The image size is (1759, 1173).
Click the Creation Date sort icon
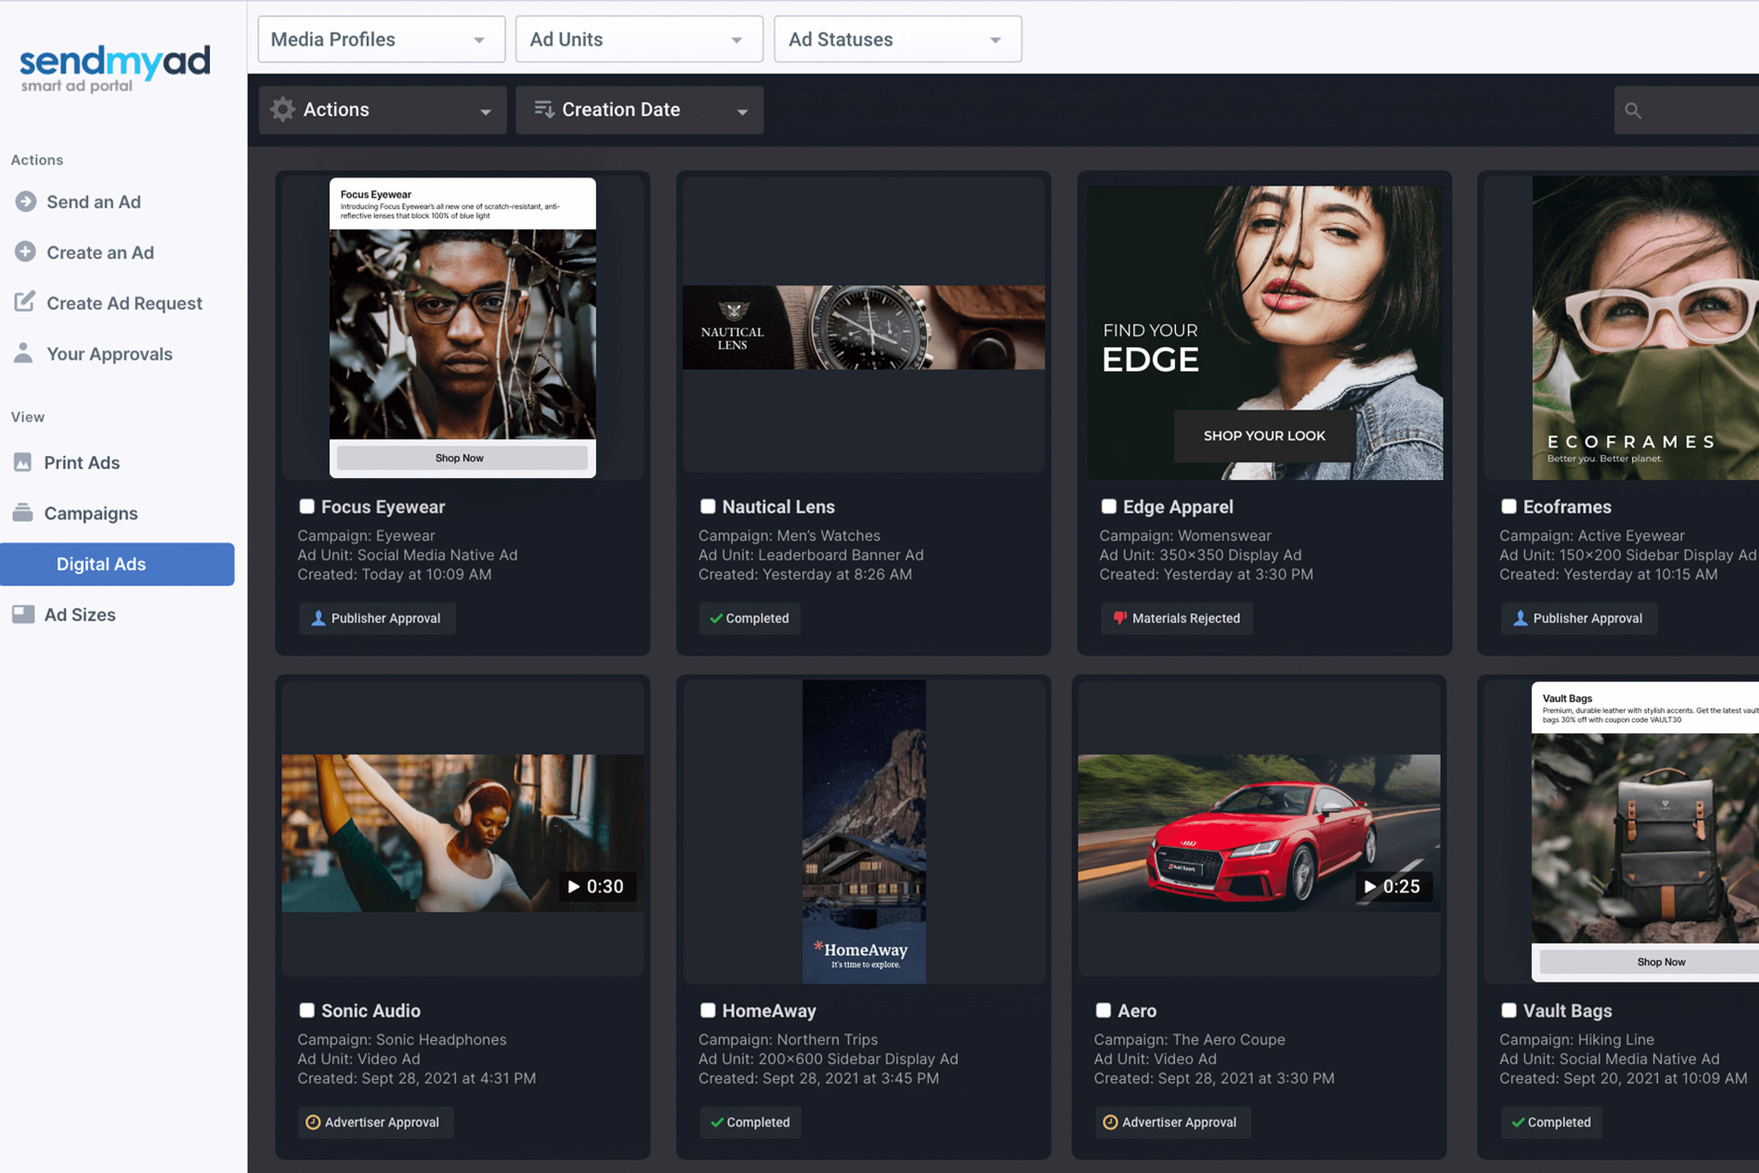point(544,110)
